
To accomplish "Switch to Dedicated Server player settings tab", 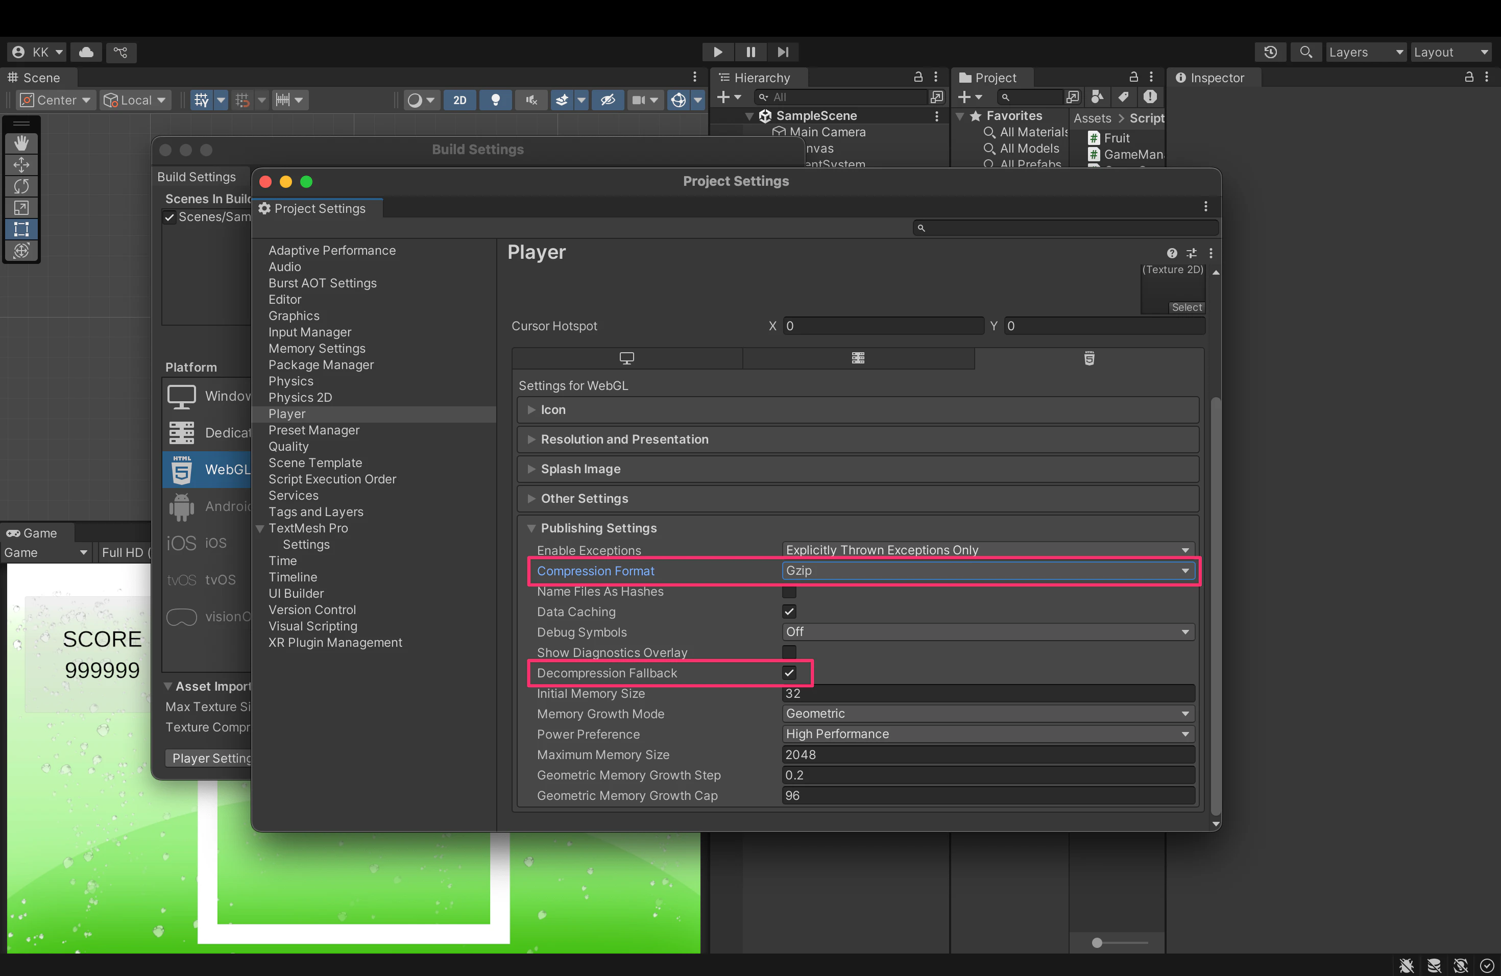I will pos(858,358).
